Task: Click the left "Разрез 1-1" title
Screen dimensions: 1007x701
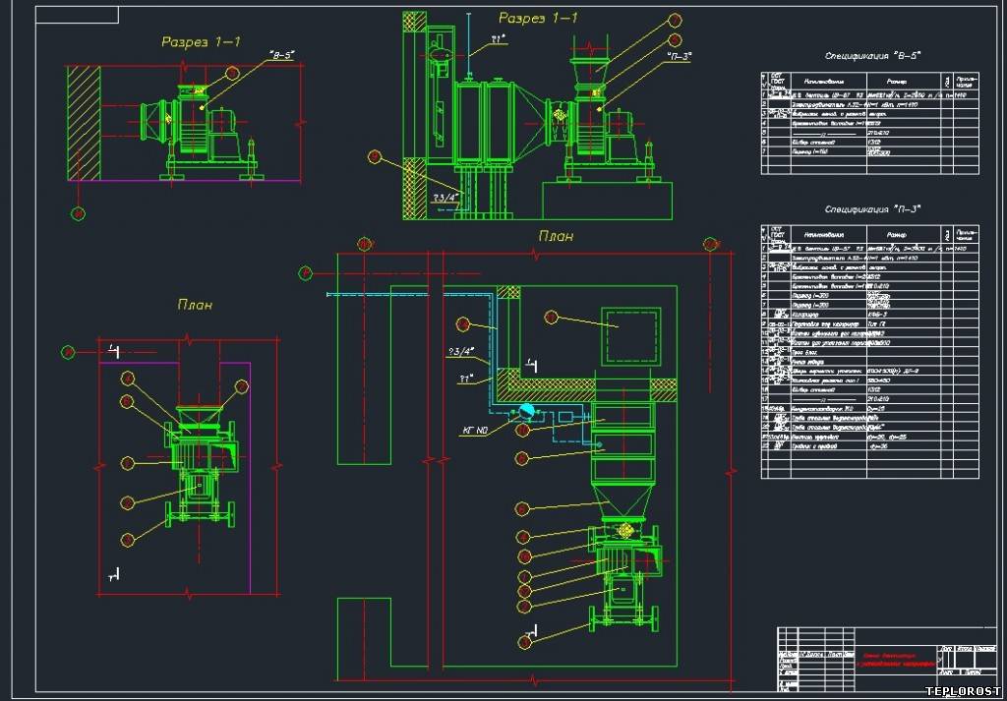Action: point(202,41)
